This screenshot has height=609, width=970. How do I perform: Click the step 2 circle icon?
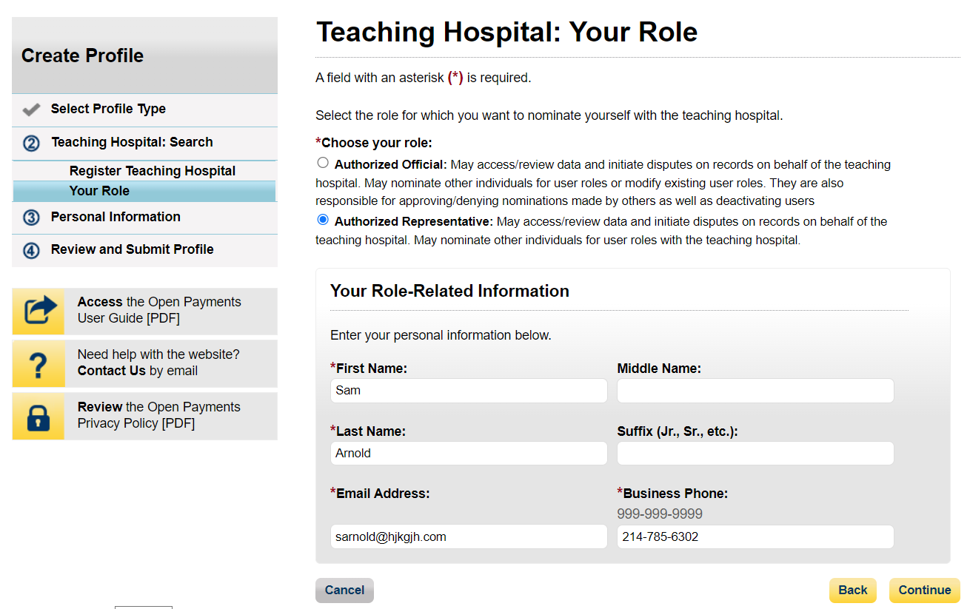pos(31,143)
